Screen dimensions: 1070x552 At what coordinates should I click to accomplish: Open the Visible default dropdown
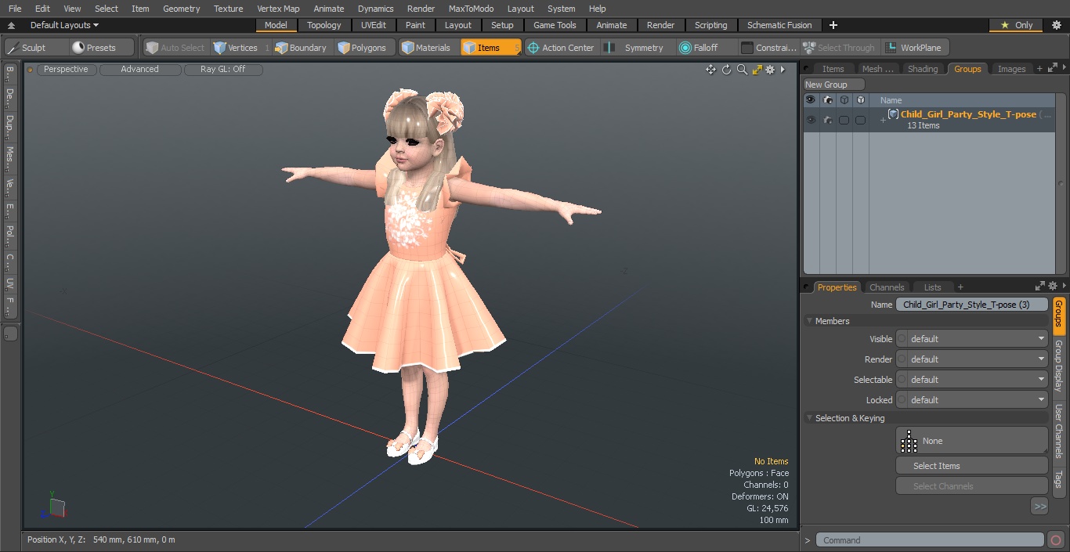978,339
